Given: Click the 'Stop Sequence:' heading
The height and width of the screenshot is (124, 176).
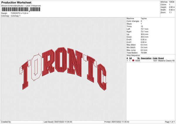Looking at the screenshot, I should tap(133, 56).
